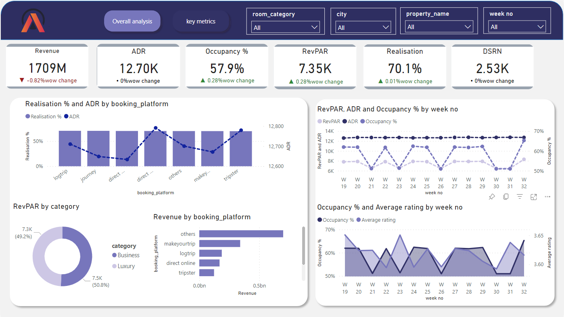This screenshot has height=317, width=564.
Task: Expand the room_category dropdown
Action: point(286,27)
